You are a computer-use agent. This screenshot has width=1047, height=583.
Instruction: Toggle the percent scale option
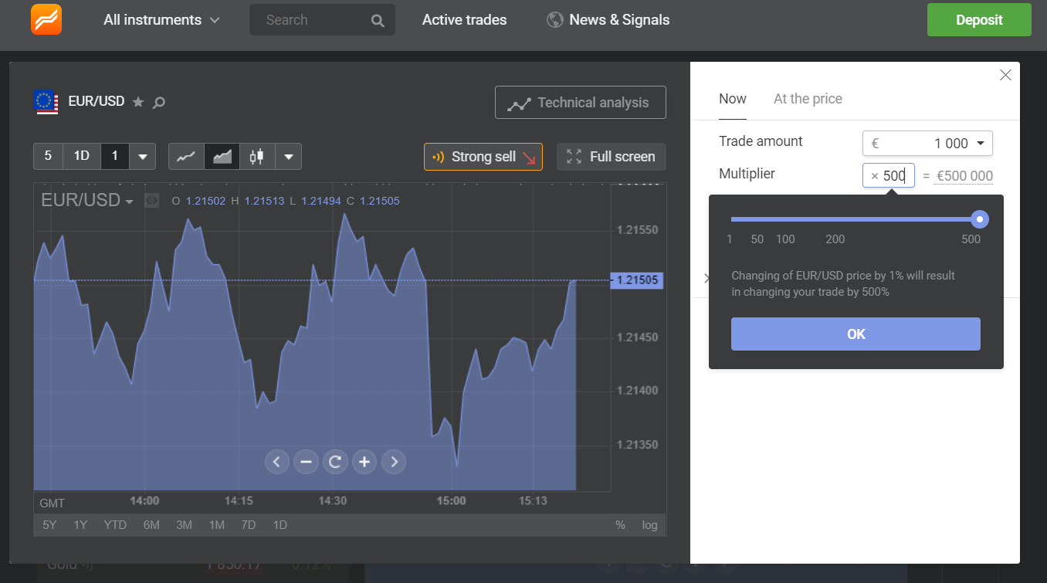click(x=620, y=525)
